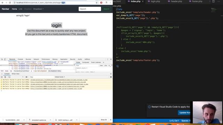Click the address bar URL

coord(40,3)
